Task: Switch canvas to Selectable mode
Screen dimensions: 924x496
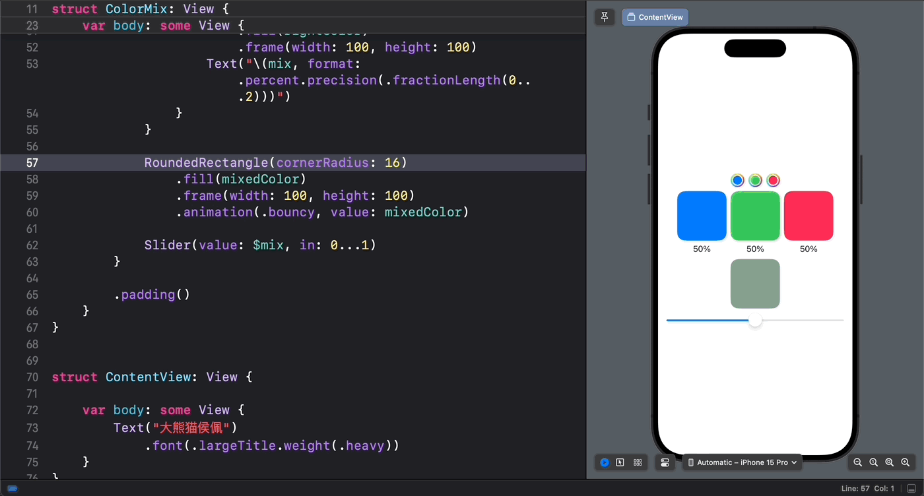Action: click(x=620, y=462)
